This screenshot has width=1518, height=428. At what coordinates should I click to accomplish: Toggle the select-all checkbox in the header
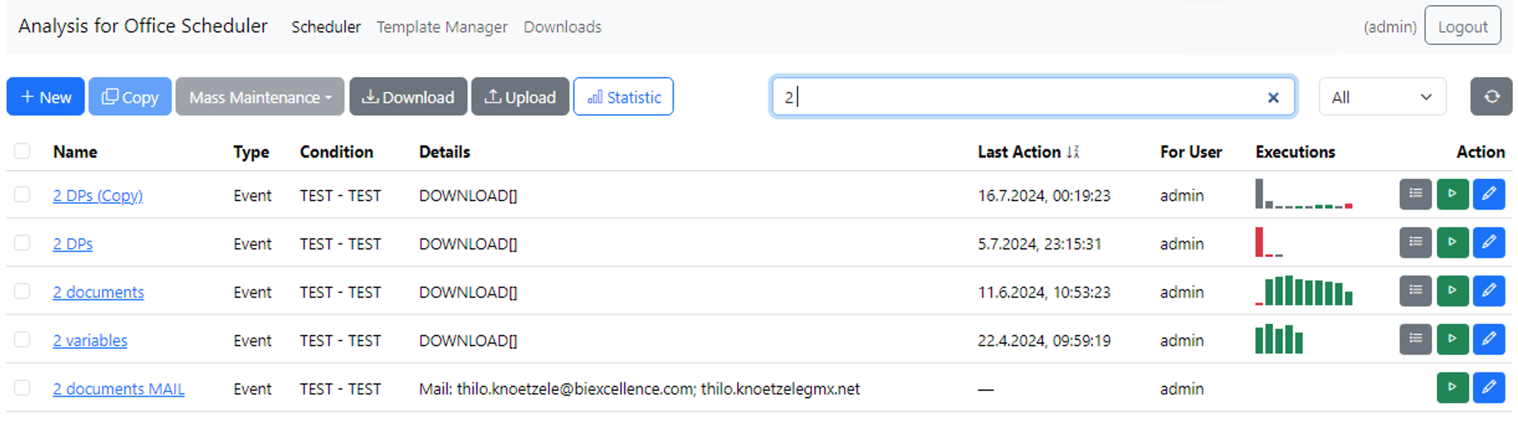pyautogui.click(x=22, y=151)
